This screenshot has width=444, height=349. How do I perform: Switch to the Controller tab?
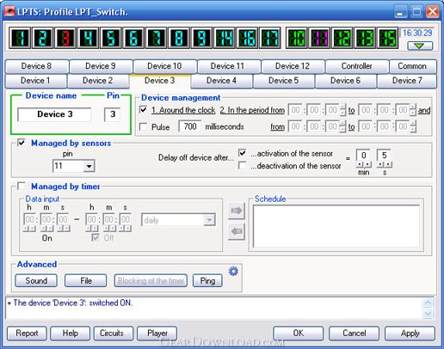(x=357, y=66)
